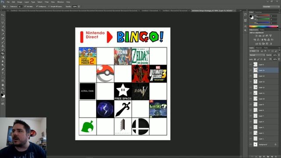Toggle visibility of the highlighted layer
281x158 pixels.
point(251,70)
